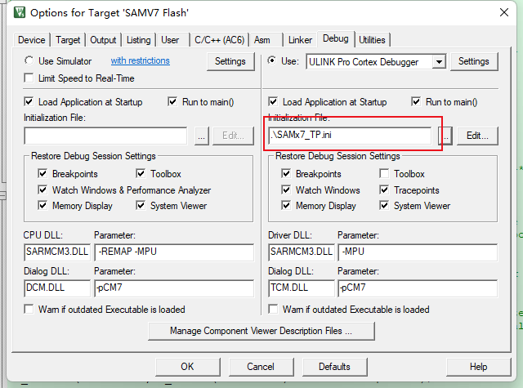Switch to the Linker tab
523x388 pixels.
coord(299,39)
